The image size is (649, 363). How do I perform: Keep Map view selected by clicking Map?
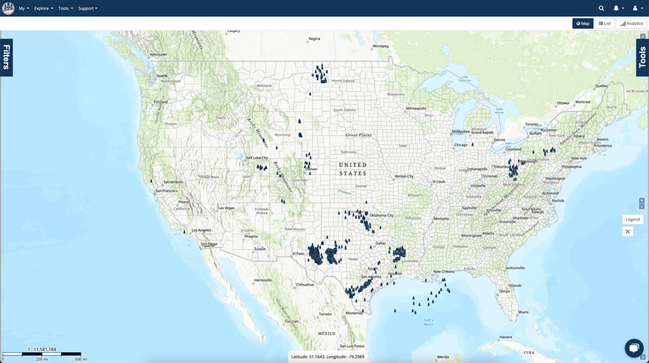(582, 23)
